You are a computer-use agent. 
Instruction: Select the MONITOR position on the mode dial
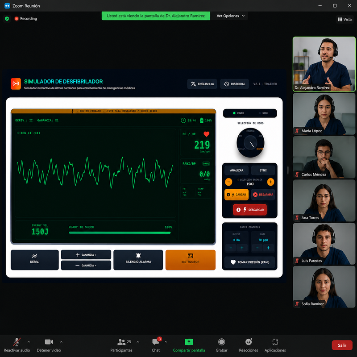tap(250, 131)
